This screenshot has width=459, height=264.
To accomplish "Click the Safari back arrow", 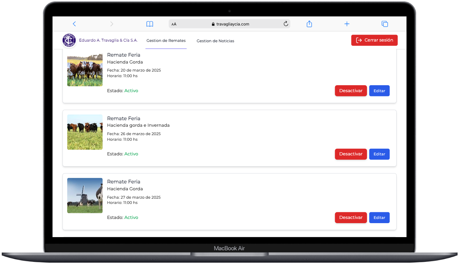I will pos(74,24).
